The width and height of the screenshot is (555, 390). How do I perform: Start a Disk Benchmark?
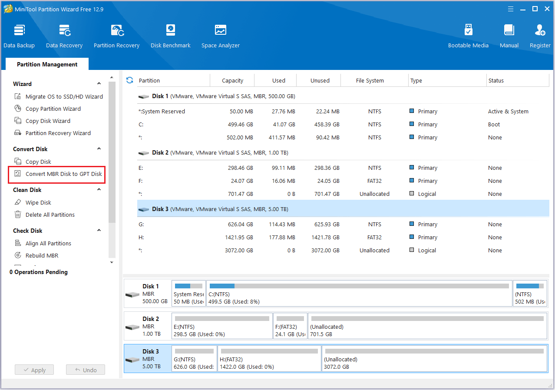point(170,35)
